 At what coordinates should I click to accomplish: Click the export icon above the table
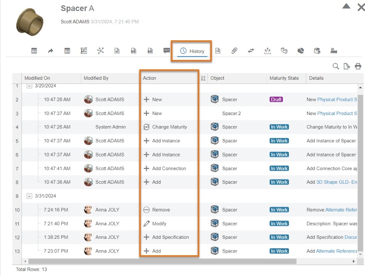pyautogui.click(x=346, y=66)
